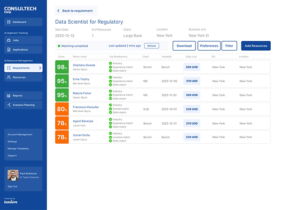Open the Preferences panel
281x210 pixels.
point(209,46)
